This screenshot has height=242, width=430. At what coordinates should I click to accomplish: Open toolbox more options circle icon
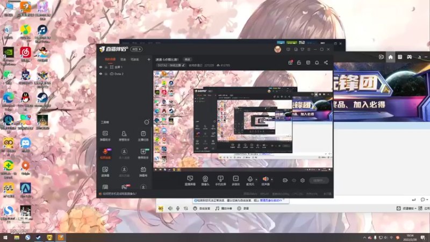(147, 122)
